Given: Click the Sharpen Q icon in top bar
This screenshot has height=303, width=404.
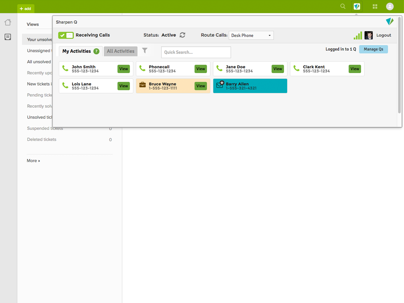Looking at the screenshot, I should [357, 7].
